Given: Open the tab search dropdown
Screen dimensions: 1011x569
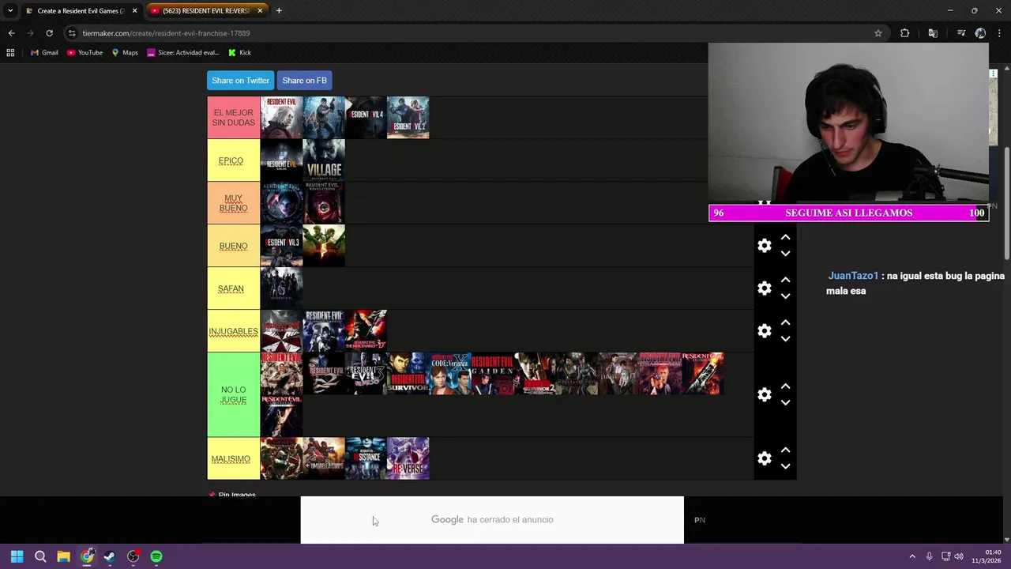Looking at the screenshot, I should pyautogui.click(x=10, y=11).
